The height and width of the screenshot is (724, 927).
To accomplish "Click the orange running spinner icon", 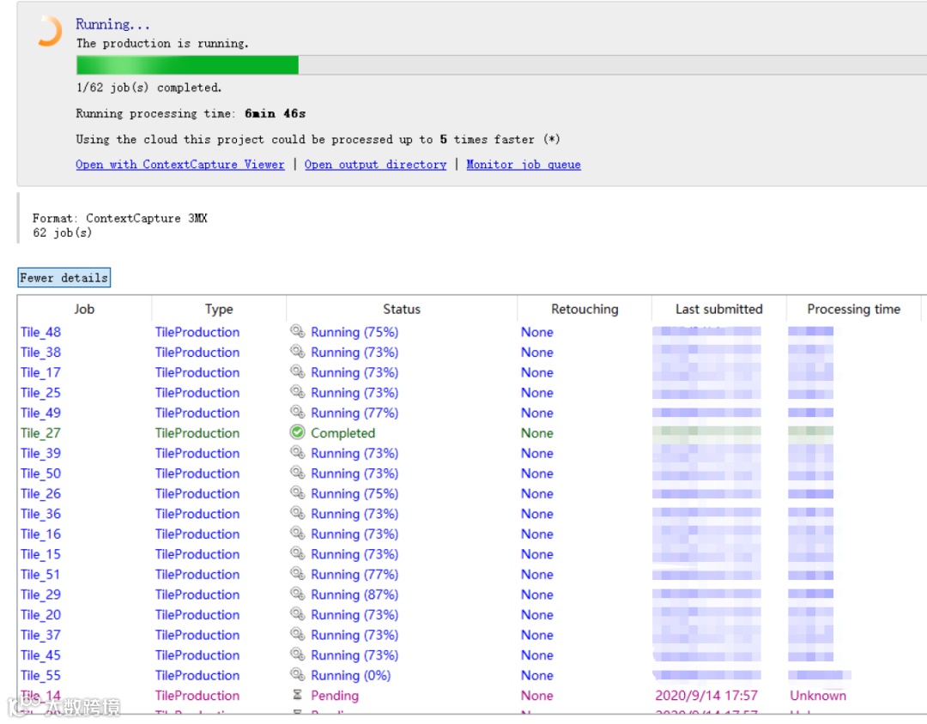I will (51, 32).
